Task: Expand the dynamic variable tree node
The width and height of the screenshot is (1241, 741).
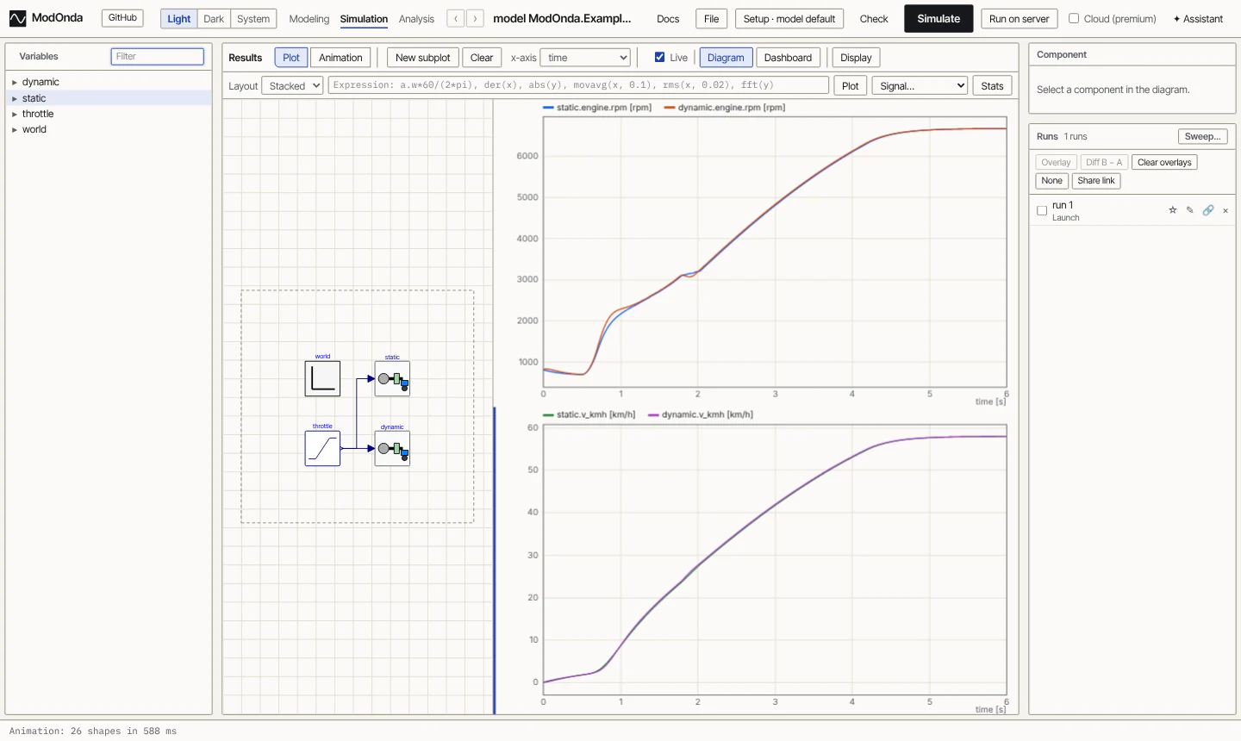Action: 15,82
